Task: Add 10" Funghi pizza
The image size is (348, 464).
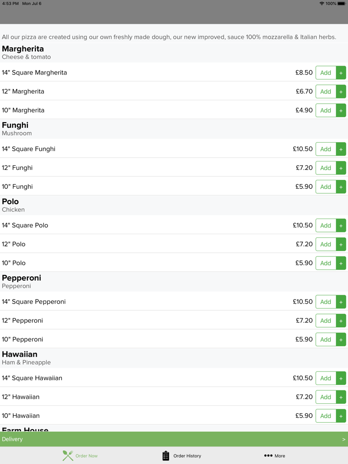Action: pos(326,187)
